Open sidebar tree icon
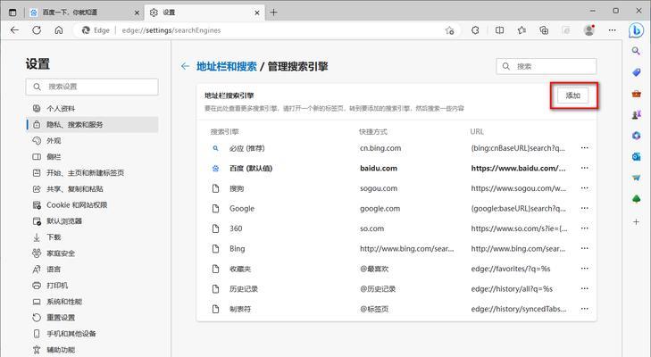The height and width of the screenshot is (357, 651). pos(636,199)
